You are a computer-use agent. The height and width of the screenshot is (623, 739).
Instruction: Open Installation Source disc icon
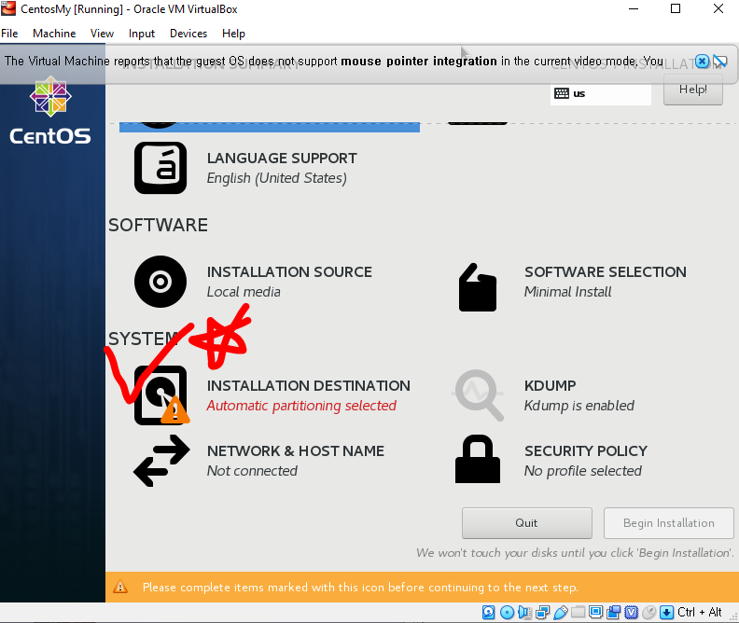pos(160,282)
